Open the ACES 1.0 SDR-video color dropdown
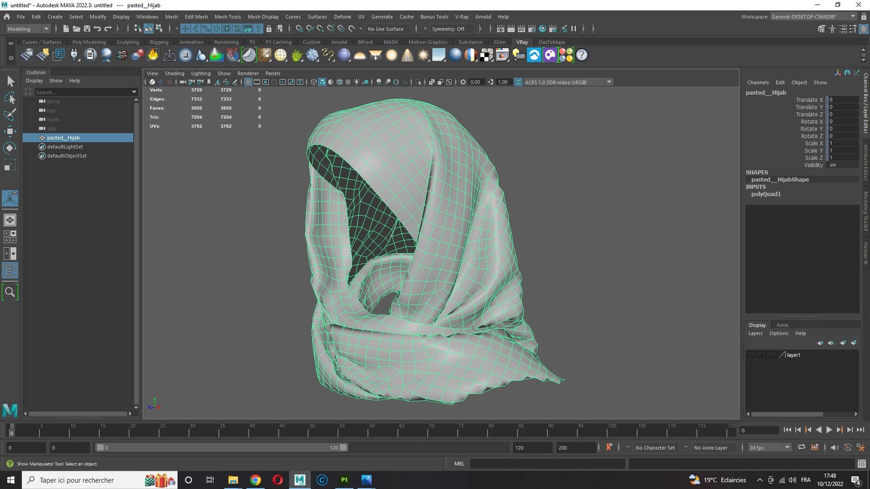Image resolution: width=870 pixels, height=489 pixels. pyautogui.click(x=609, y=82)
